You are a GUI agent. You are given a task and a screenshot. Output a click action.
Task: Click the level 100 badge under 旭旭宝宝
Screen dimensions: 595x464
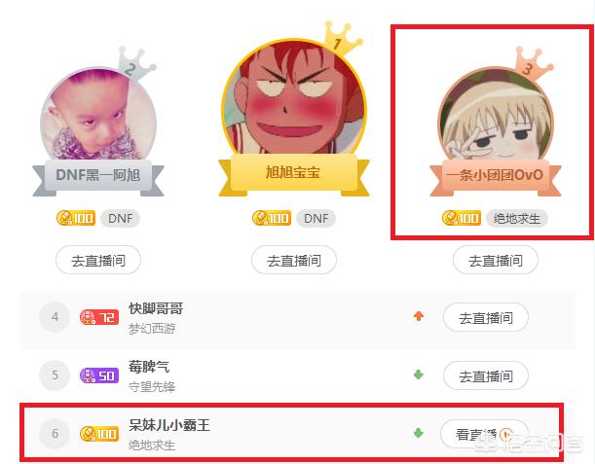coord(272,218)
